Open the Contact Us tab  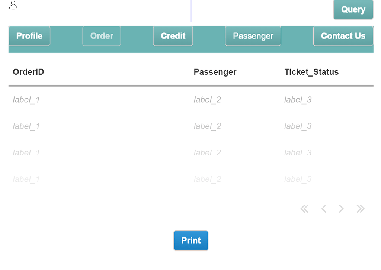343,36
